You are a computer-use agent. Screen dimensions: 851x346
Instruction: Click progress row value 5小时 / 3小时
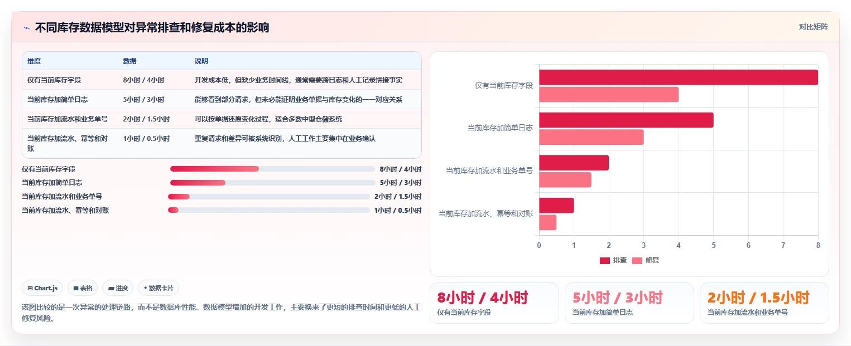tap(401, 183)
